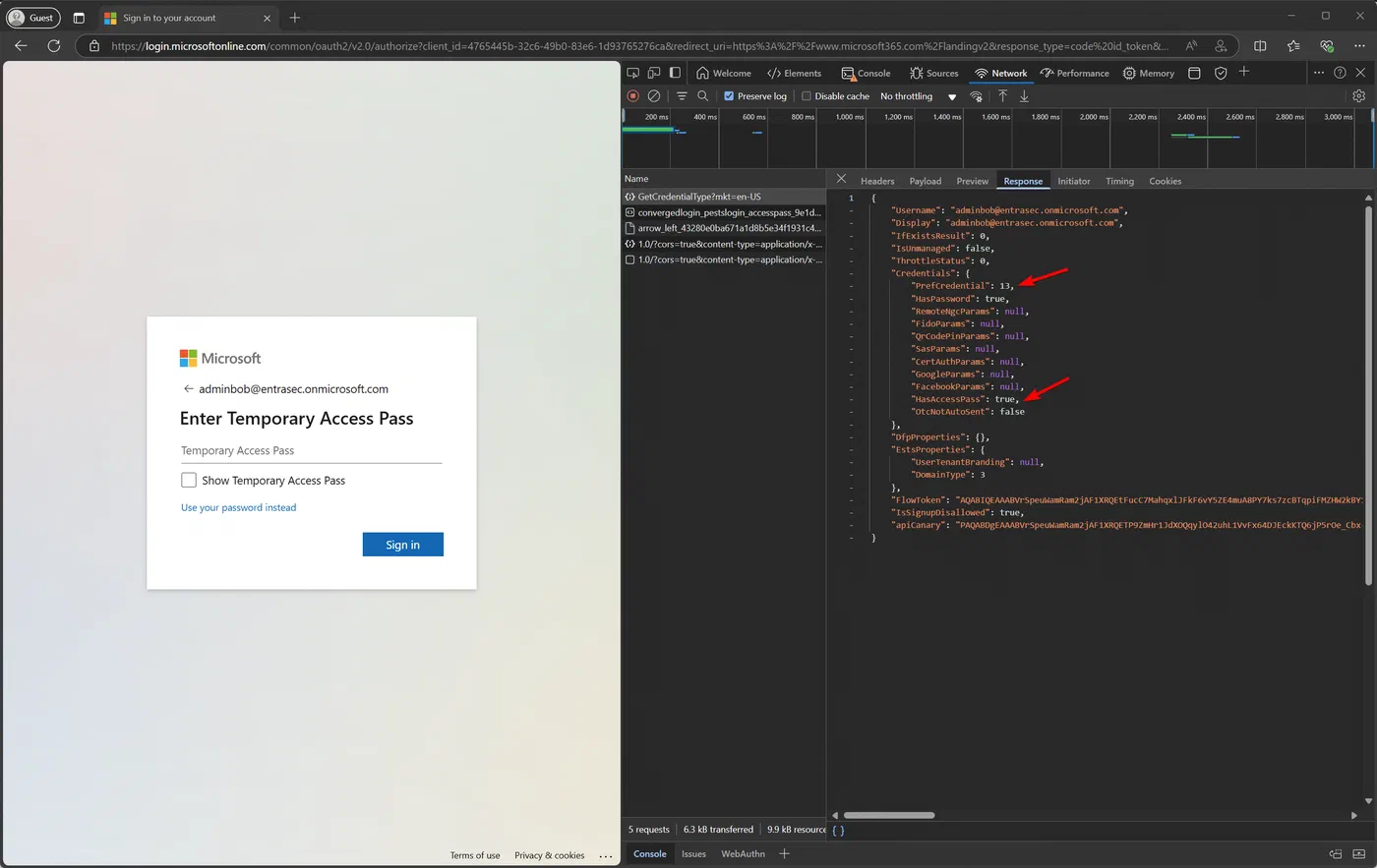Click the format JSON braces icon below response
This screenshot has width=1377, height=868.
click(838, 830)
